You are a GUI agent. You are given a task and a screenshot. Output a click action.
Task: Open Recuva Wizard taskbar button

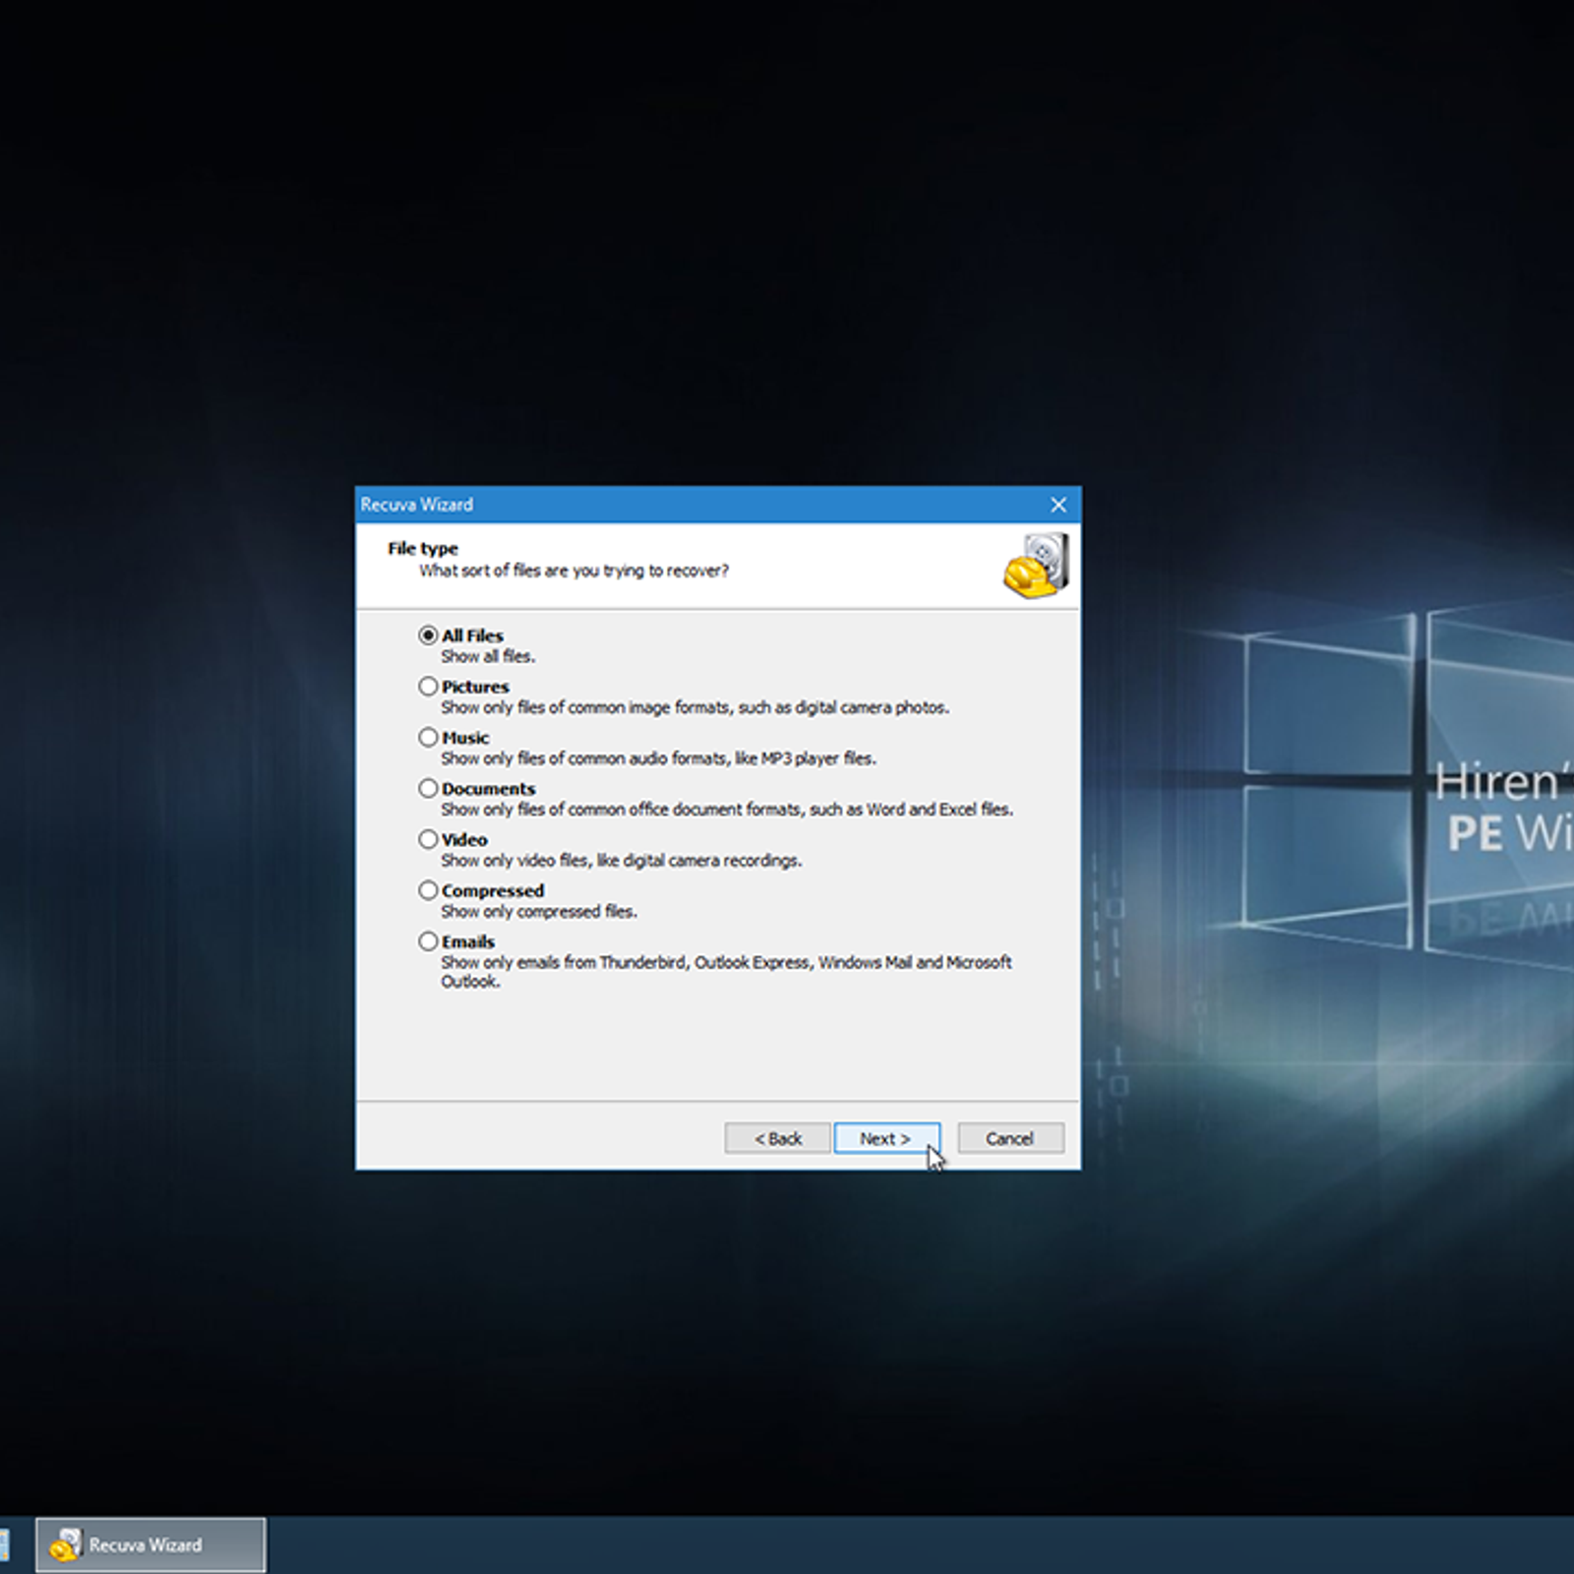click(x=151, y=1544)
